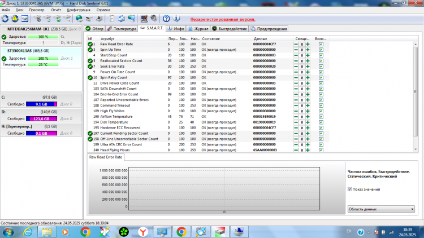Open the Просмотр menu
This screenshot has height=238, width=424.
[x=37, y=10]
